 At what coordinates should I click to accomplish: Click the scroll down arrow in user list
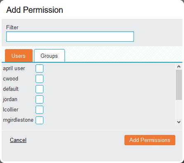click(179, 122)
